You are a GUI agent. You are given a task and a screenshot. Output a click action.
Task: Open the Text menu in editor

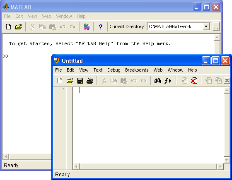pos(98,70)
